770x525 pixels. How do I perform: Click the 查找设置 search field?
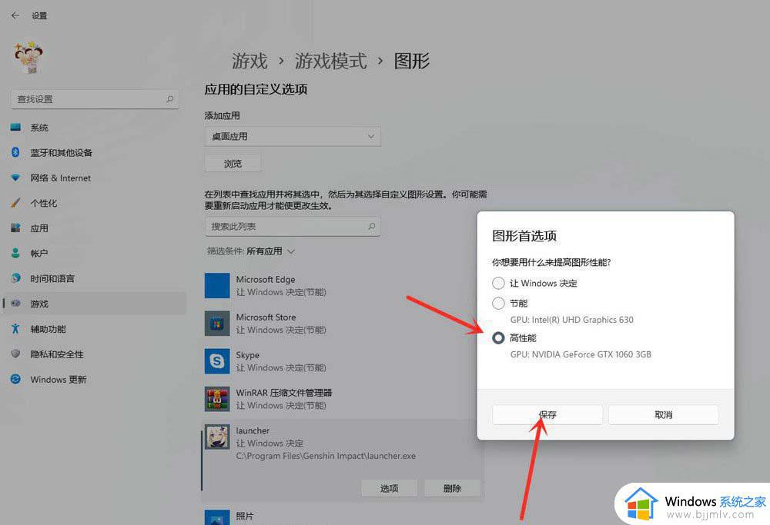[x=94, y=99]
